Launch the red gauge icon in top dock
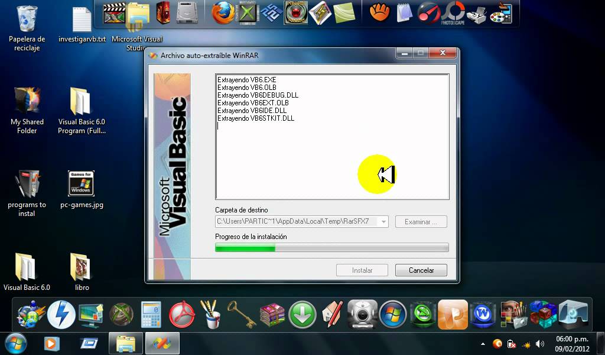Image resolution: width=605 pixels, height=355 pixels. 428,13
